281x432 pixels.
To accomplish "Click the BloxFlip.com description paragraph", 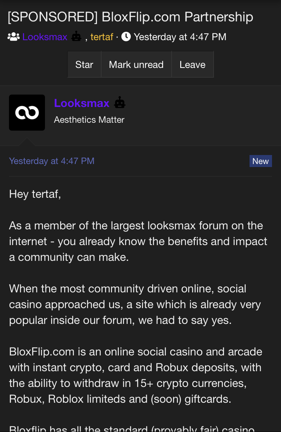I will point(136,375).
